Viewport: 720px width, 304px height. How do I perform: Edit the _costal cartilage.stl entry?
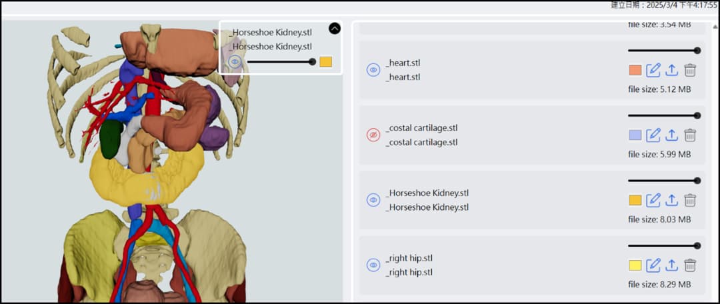653,135
